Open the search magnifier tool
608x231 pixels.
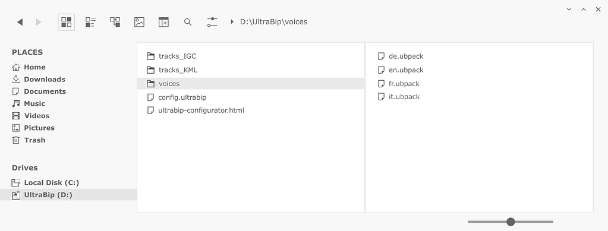[188, 22]
